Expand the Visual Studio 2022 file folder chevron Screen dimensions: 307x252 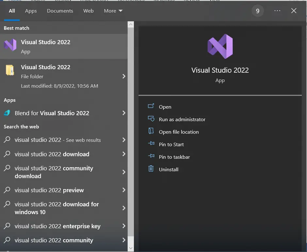pos(124,76)
